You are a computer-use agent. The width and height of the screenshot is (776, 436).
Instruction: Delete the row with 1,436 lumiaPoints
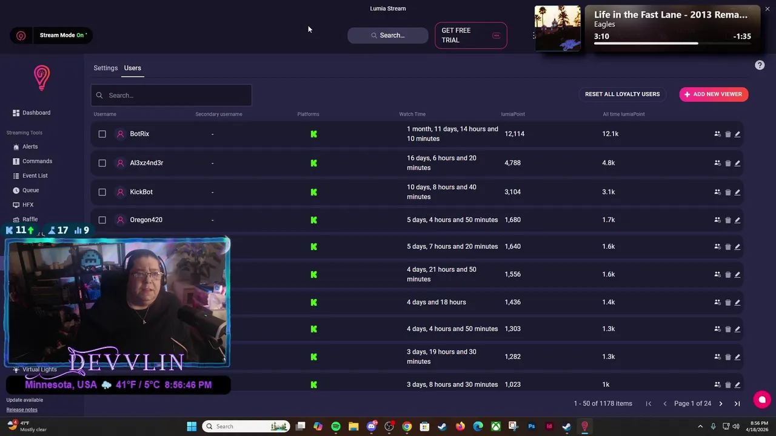(x=727, y=302)
